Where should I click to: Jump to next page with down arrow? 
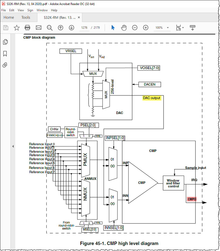[71, 28]
